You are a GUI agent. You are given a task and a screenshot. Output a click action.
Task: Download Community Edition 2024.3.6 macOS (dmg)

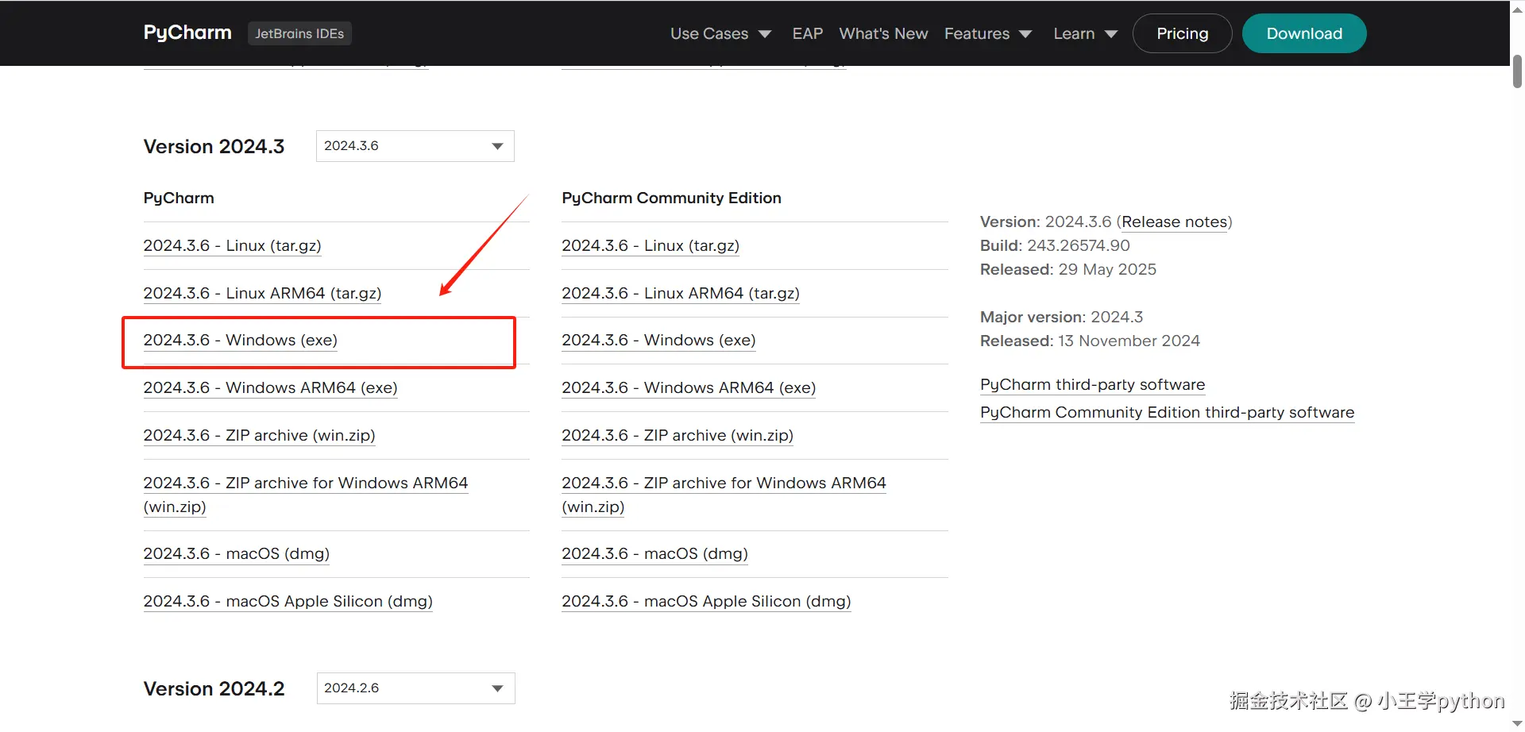[x=654, y=553]
